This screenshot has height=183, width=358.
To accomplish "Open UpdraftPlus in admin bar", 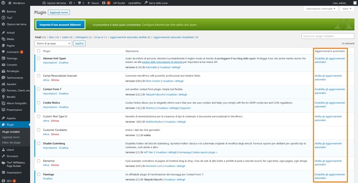I will point(135,3).
